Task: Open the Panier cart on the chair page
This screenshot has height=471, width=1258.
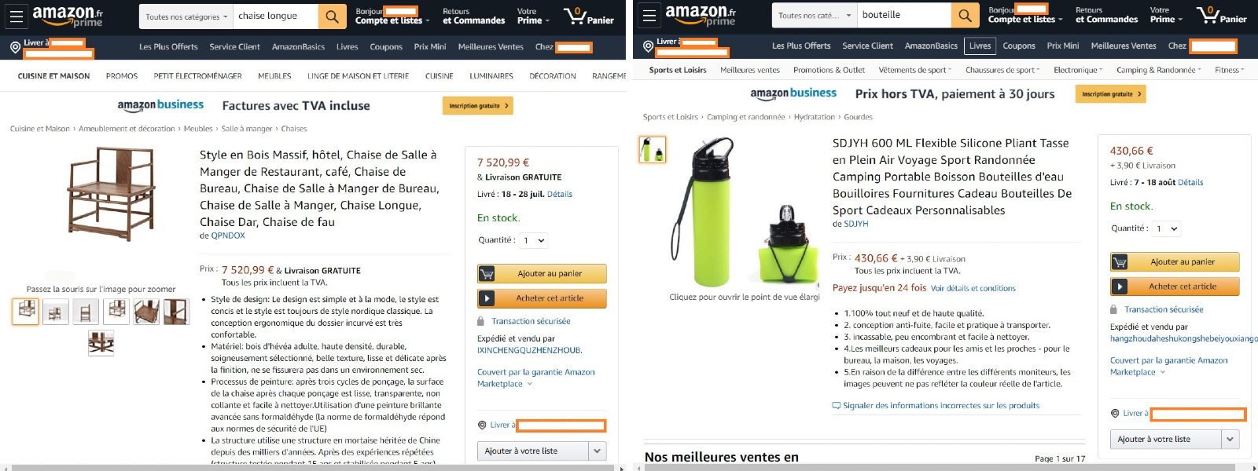Action: pos(588,16)
